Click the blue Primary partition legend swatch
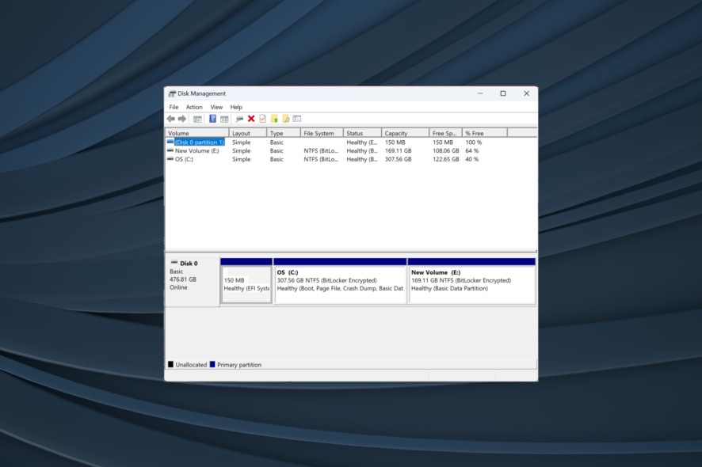This screenshot has width=702, height=467. click(x=212, y=365)
